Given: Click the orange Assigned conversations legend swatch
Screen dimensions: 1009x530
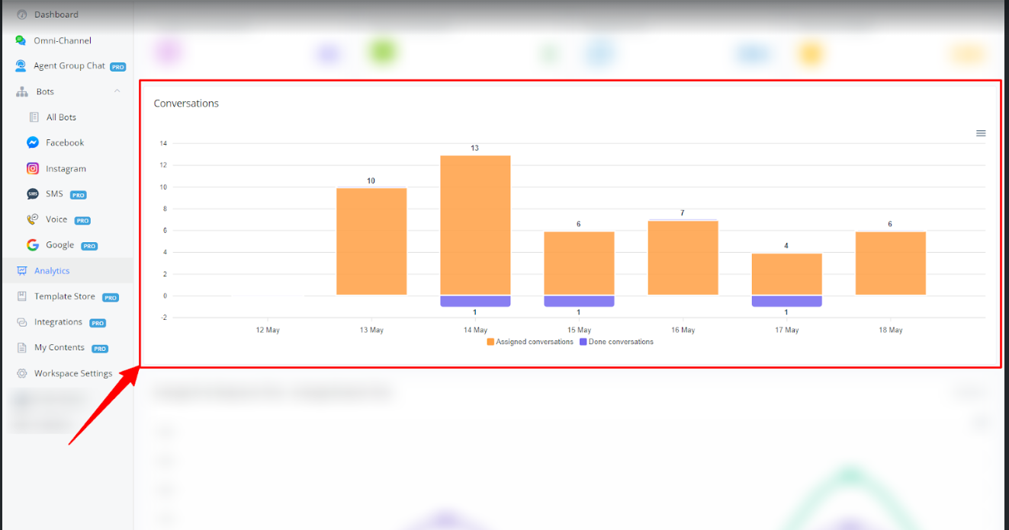Looking at the screenshot, I should (490, 342).
